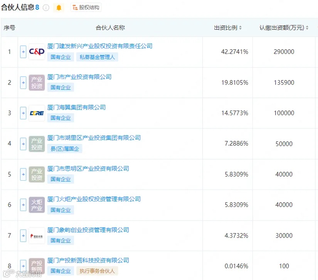This screenshot has width=318, height=280.
Task: Expand row 8 厦门产投新圆 plus button
Action: coord(23,266)
